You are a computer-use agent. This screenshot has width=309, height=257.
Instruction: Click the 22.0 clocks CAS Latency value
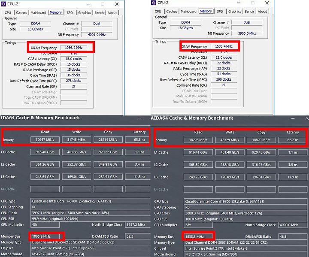click(224, 57)
